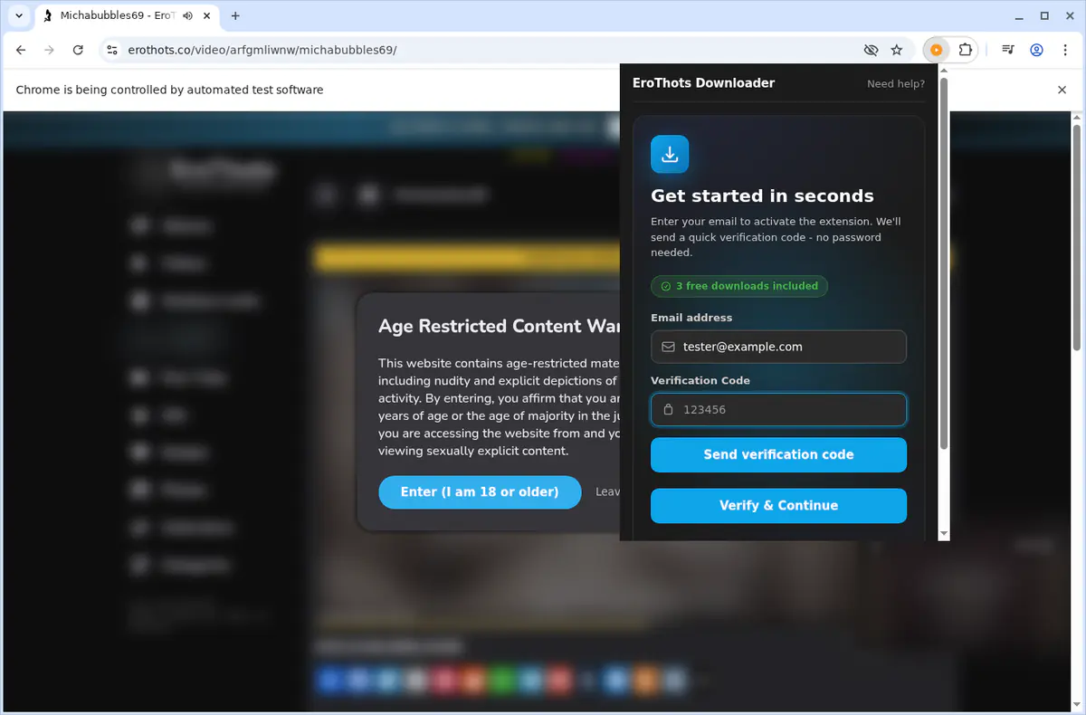
Task: Dismiss the automated test software infobar
Action: click(1062, 90)
